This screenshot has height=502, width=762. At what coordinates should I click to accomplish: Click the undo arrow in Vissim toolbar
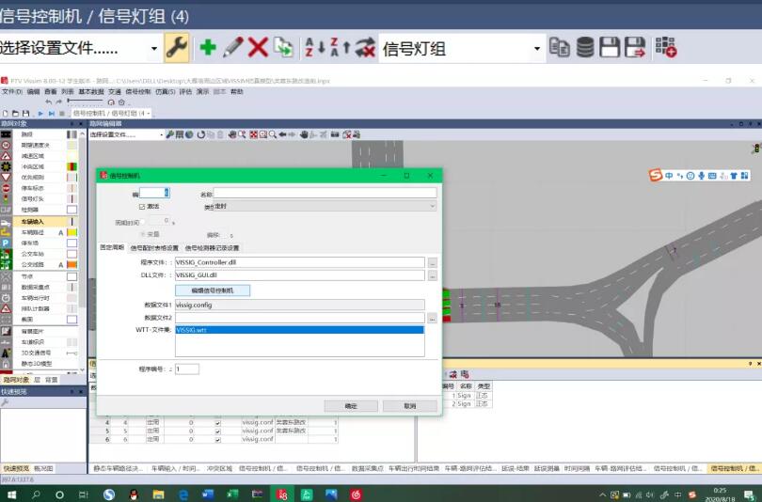pyautogui.click(x=48, y=102)
